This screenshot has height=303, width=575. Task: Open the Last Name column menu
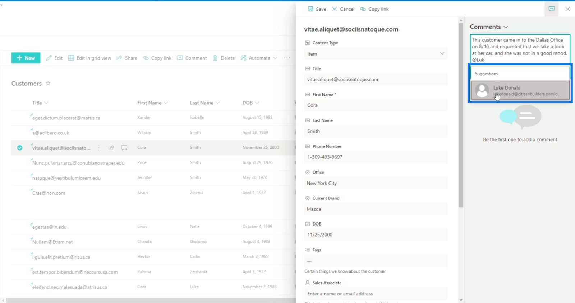click(205, 103)
